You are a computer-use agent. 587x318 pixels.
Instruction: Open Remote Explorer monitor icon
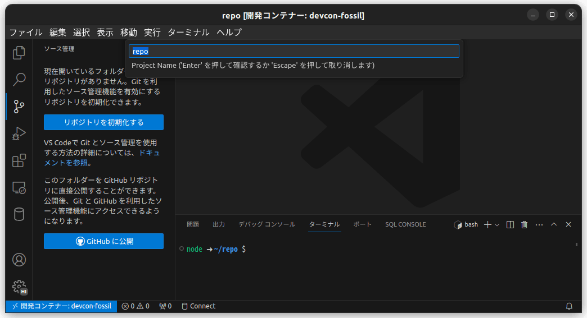pos(19,187)
